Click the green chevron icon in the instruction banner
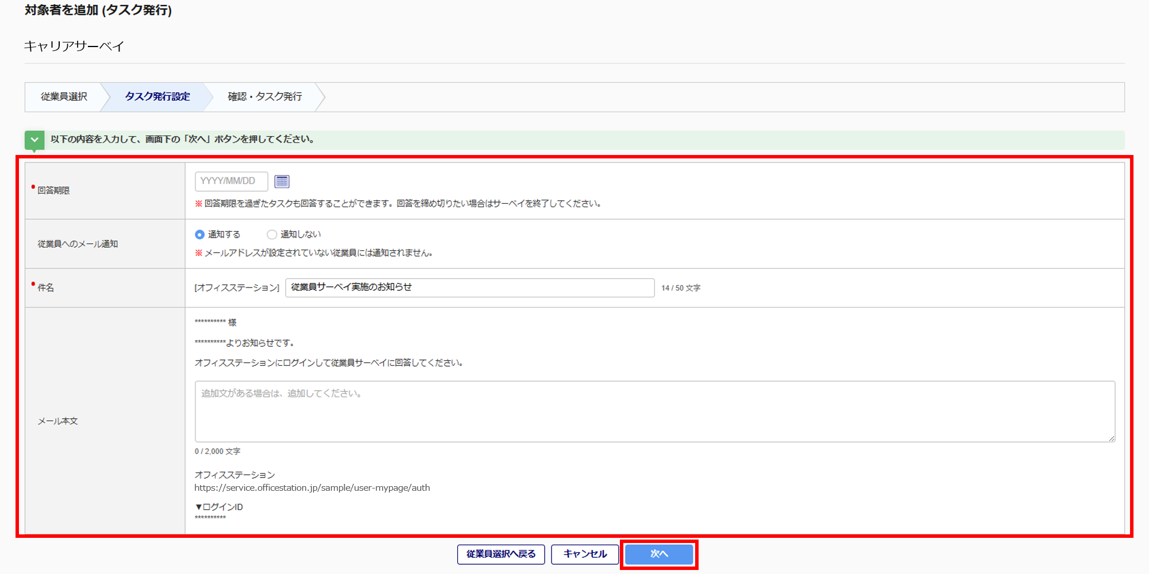This screenshot has height=574, width=1149. point(34,139)
